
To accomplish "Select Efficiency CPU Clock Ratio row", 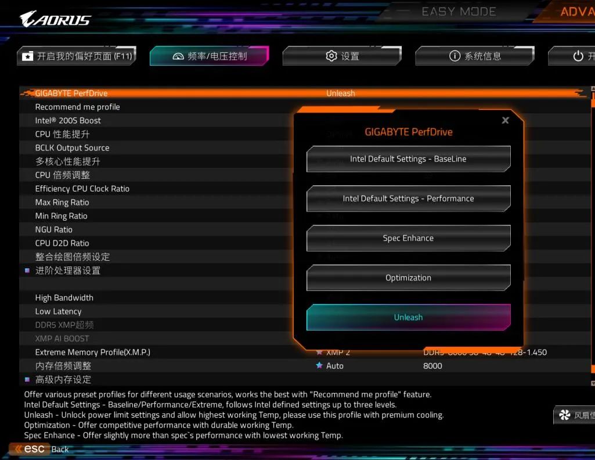I will click(x=156, y=189).
